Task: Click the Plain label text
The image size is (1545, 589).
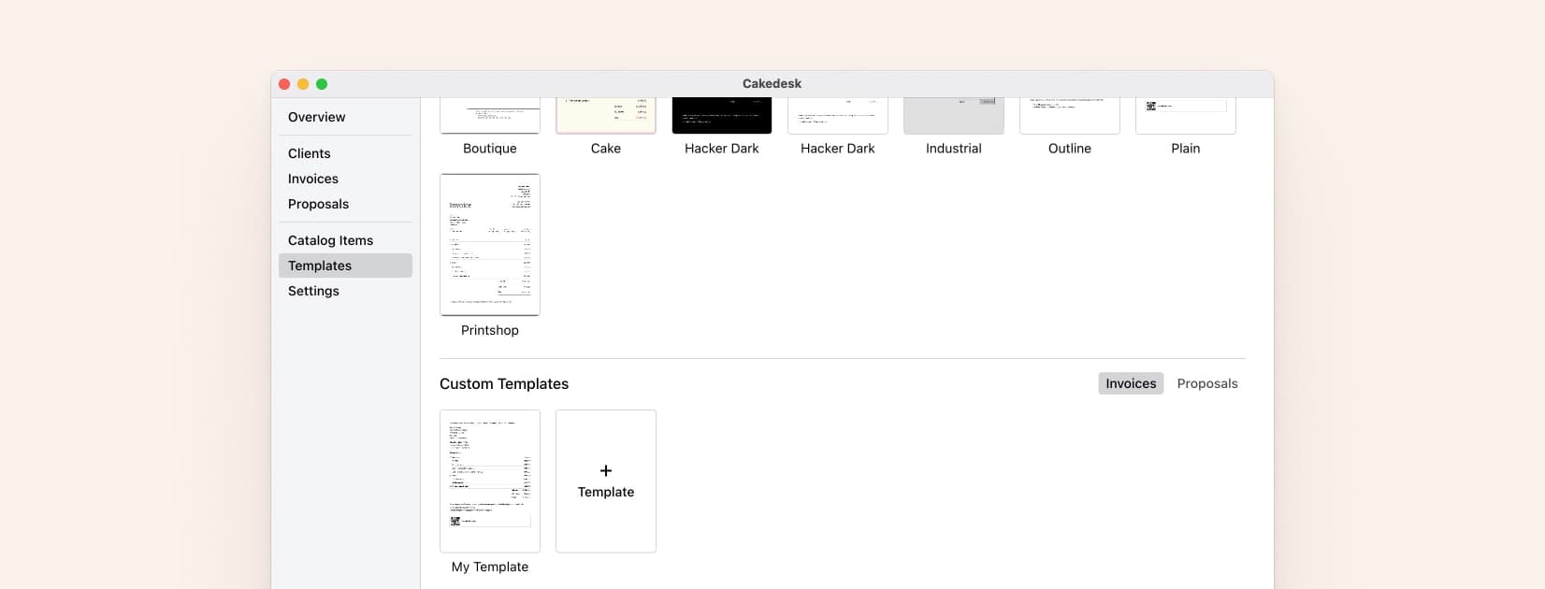Action: [x=1186, y=149]
